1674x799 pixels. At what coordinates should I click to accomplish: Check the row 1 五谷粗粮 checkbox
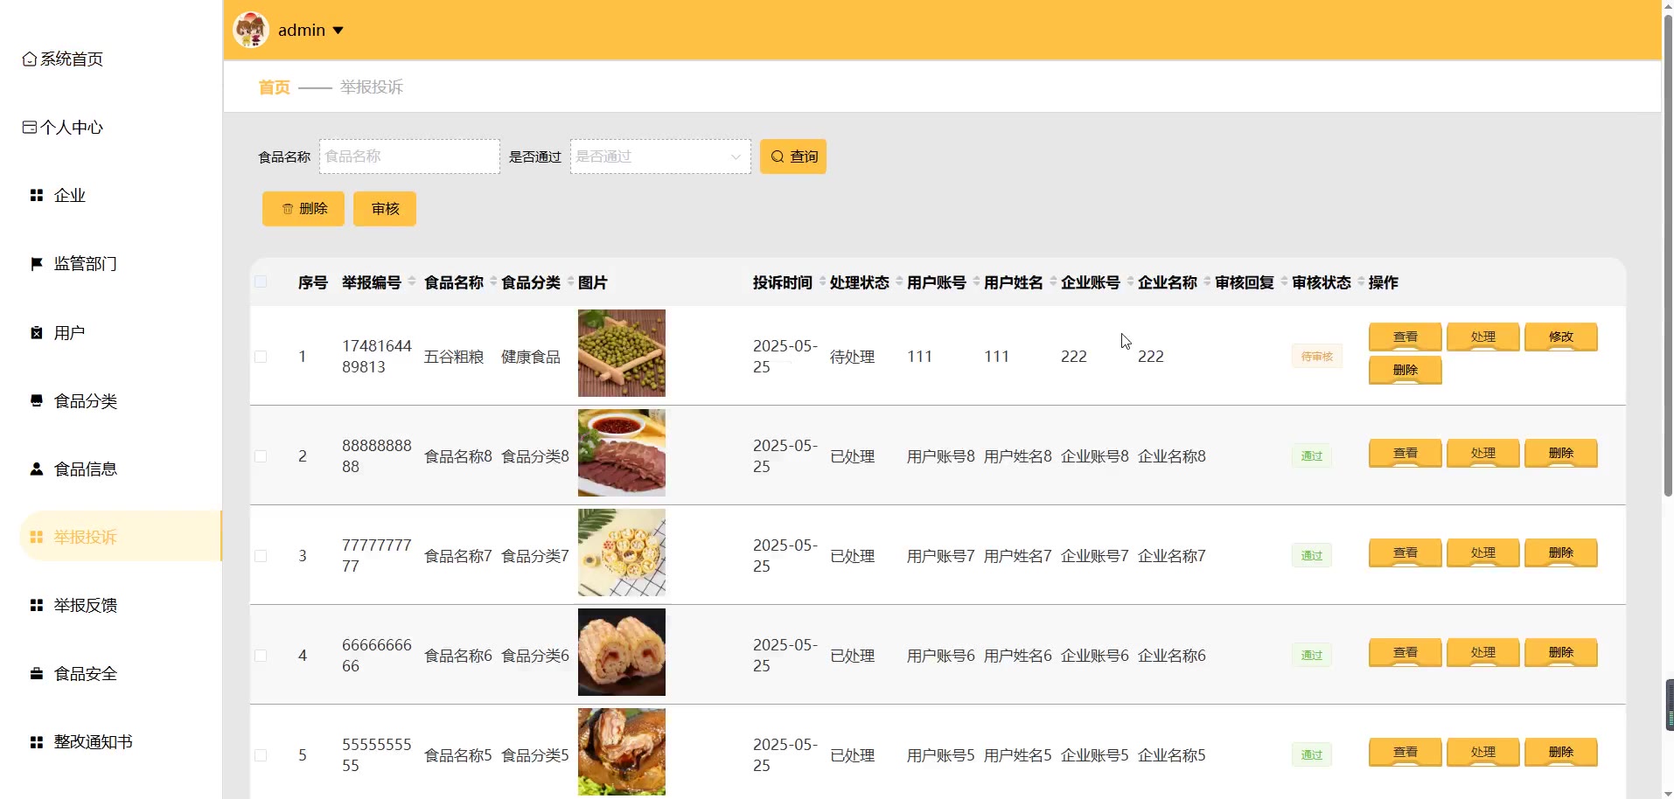[x=261, y=357]
